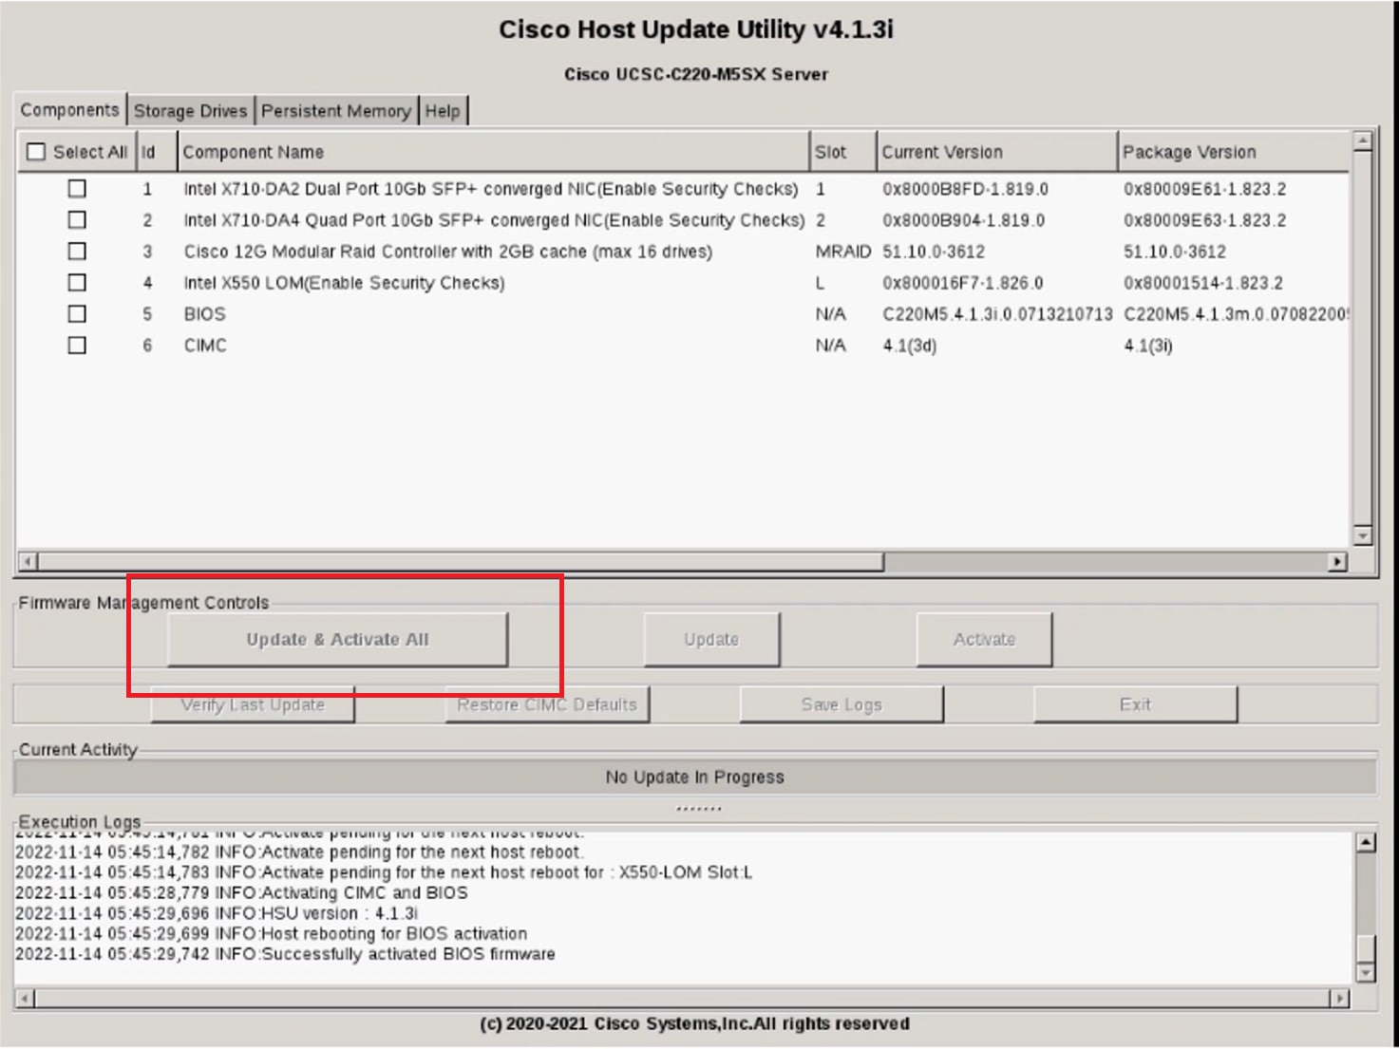Screen dimensions: 1399x1049
Task: Select the Intel X550 LOM component name
Action: pos(344,283)
